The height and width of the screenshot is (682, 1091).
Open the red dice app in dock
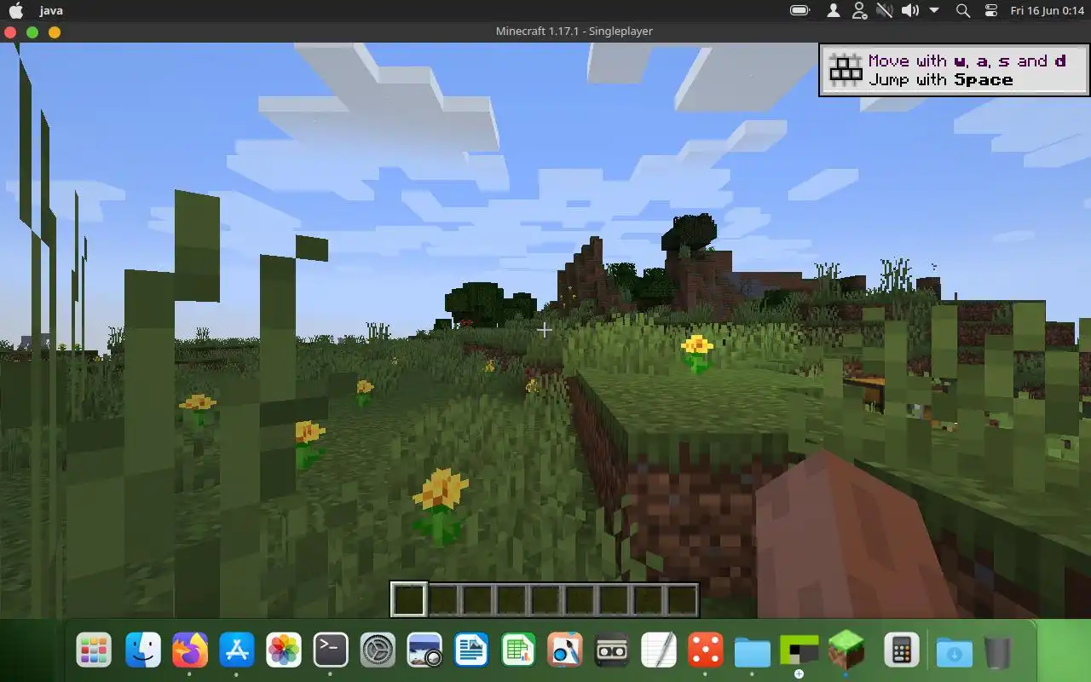706,651
